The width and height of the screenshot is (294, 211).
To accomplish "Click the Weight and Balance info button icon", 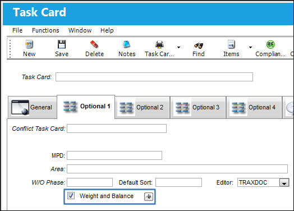I will click(149, 196).
